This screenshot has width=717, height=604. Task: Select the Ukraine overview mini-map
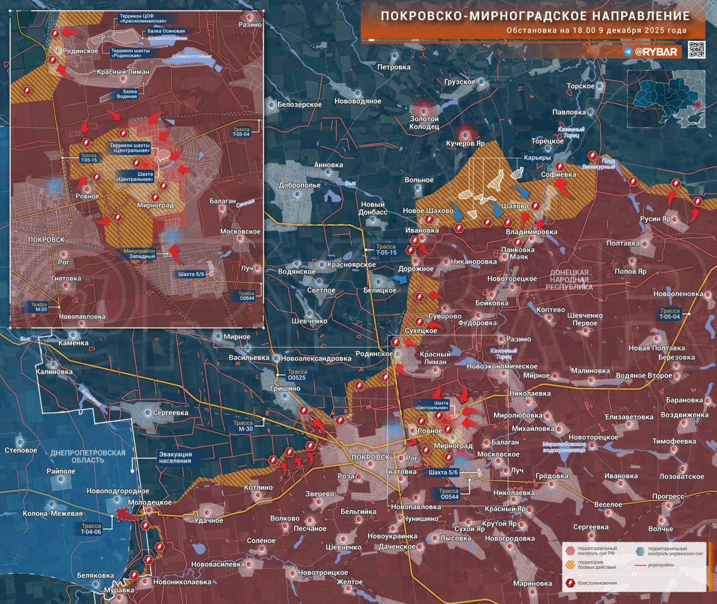(665, 99)
